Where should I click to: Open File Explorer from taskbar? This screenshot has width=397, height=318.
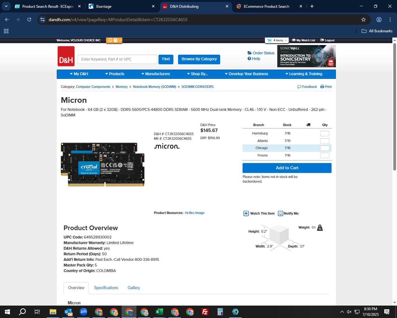[x=53, y=312]
